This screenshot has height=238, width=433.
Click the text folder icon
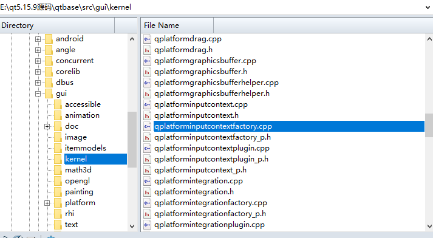[x=58, y=225]
